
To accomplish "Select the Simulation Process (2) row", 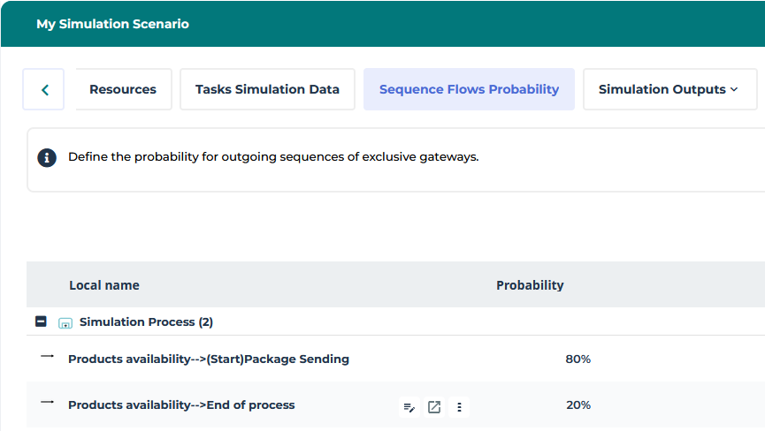I will click(146, 322).
